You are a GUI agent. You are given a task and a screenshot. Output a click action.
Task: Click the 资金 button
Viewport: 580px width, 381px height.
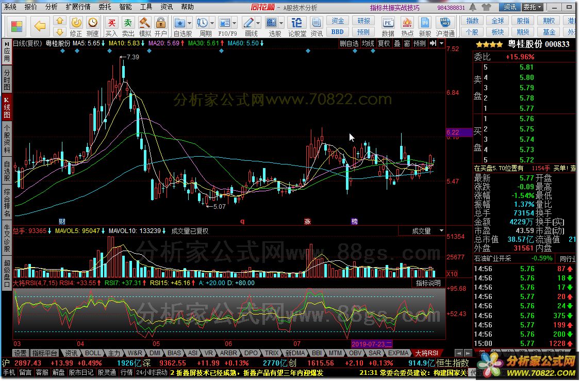pyautogui.click(x=337, y=21)
